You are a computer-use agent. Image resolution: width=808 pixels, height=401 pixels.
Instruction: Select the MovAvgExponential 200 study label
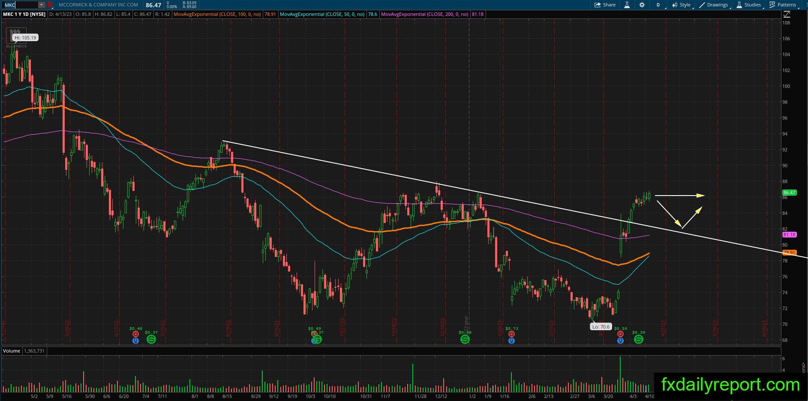coord(425,14)
